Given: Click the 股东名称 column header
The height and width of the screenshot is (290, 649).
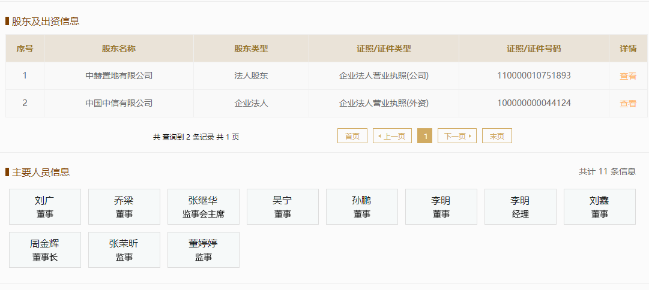Looking at the screenshot, I should [x=119, y=49].
